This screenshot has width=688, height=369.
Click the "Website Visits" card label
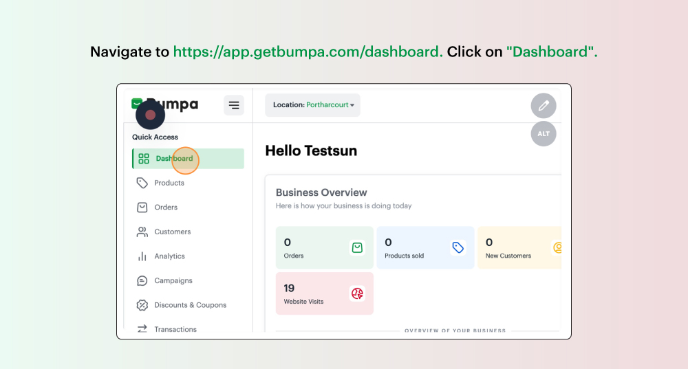(303, 302)
